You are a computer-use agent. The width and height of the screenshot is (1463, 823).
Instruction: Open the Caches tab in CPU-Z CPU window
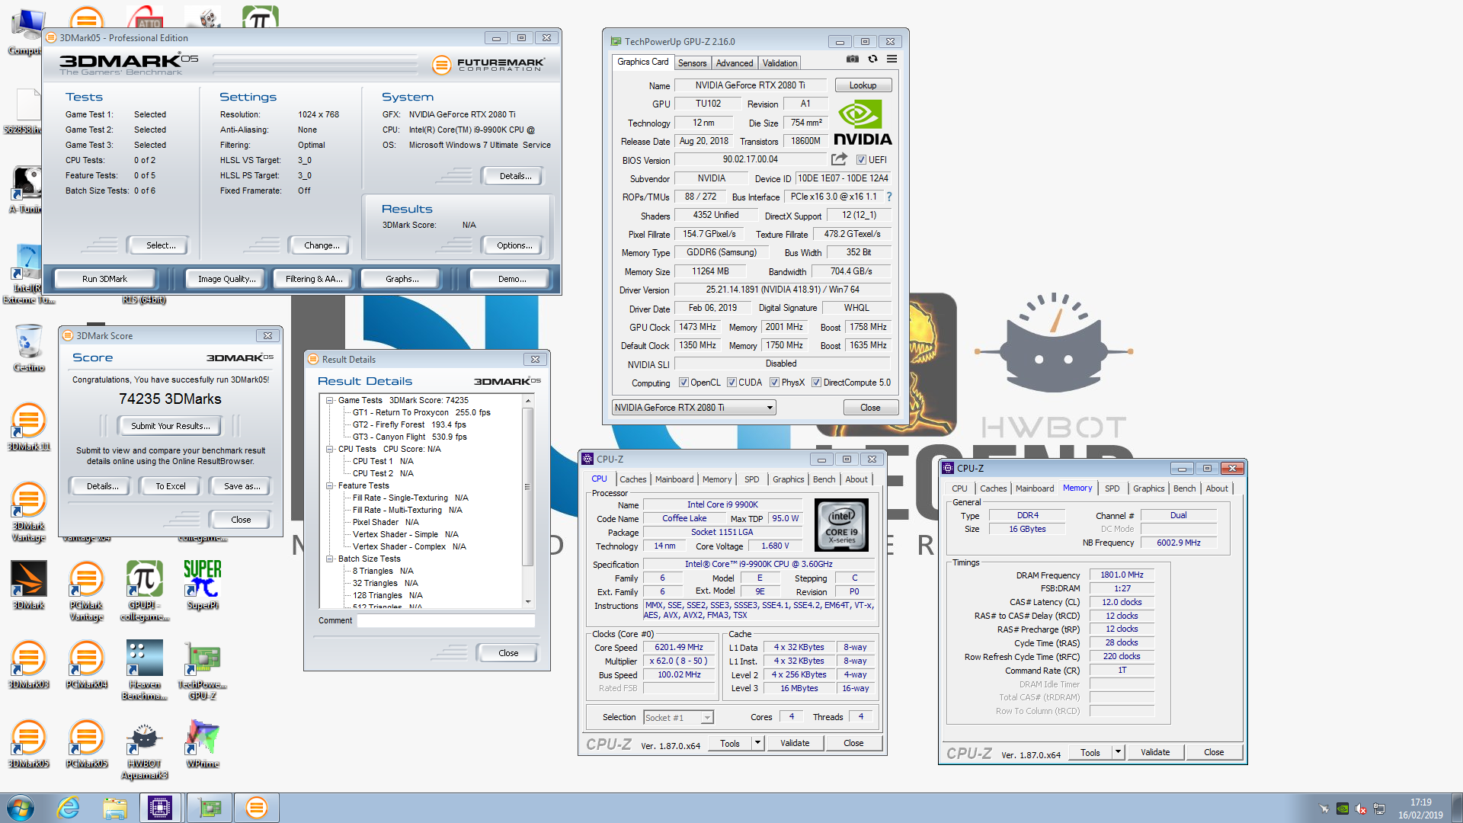pyautogui.click(x=632, y=479)
